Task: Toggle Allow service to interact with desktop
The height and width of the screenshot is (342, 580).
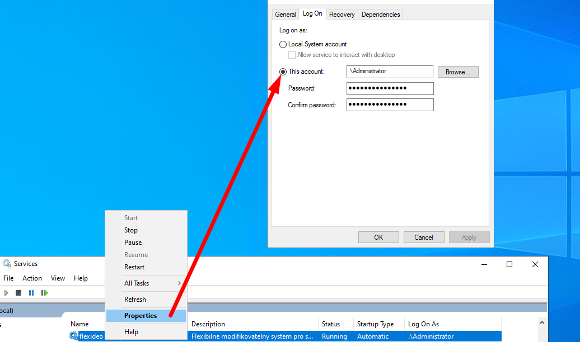Action: pyautogui.click(x=292, y=55)
